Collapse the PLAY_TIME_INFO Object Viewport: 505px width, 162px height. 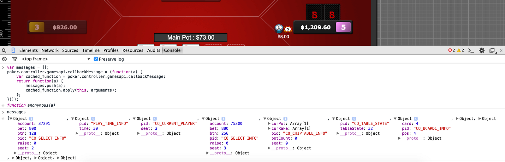73,119
